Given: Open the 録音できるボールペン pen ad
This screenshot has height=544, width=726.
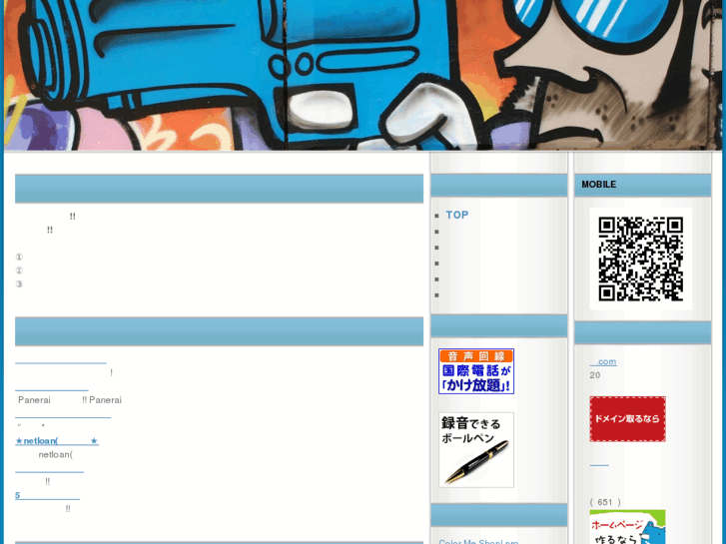Looking at the screenshot, I should point(476,449).
